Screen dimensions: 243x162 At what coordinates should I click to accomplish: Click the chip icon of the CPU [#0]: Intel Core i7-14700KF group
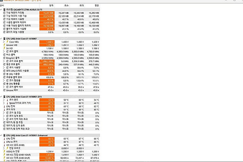[x=4, y=39]
